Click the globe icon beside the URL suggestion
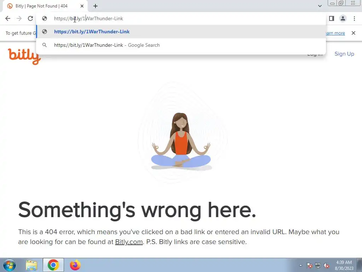 point(45,32)
